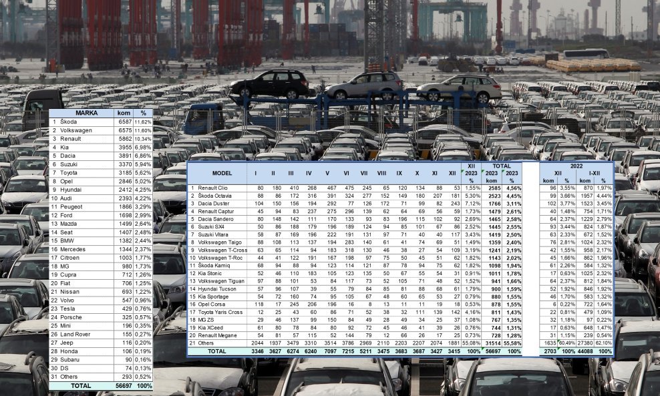
Task: Click the "BMW" brand row label
Action: pyautogui.click(x=67, y=240)
